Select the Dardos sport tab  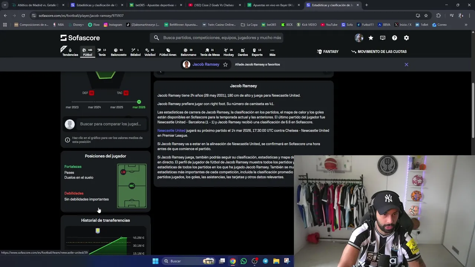(243, 52)
